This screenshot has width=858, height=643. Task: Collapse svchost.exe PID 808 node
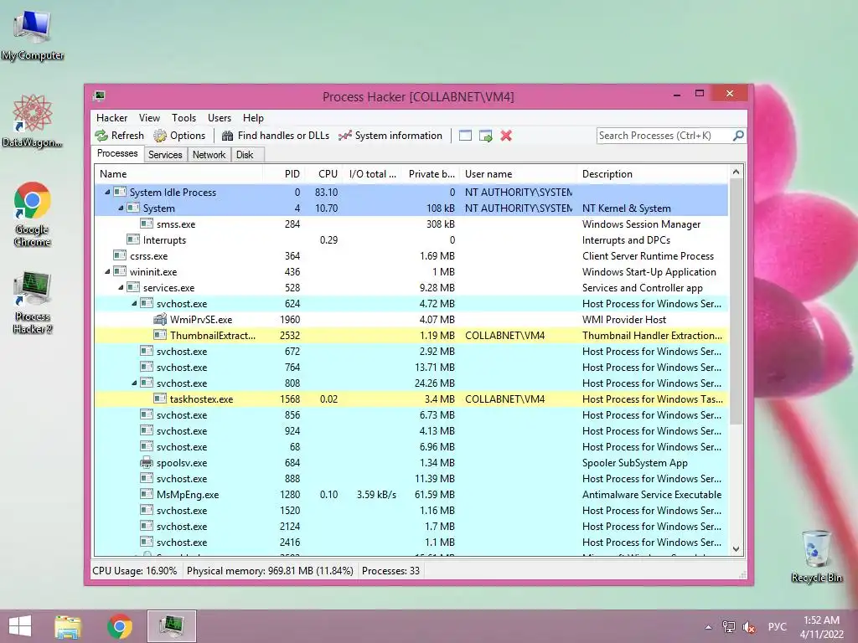tap(134, 383)
